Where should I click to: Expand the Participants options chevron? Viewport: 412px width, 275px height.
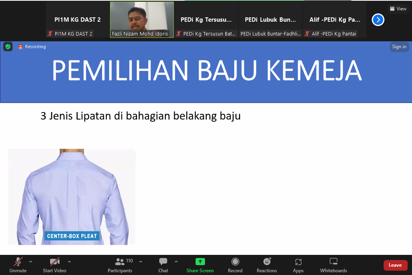[x=141, y=261]
